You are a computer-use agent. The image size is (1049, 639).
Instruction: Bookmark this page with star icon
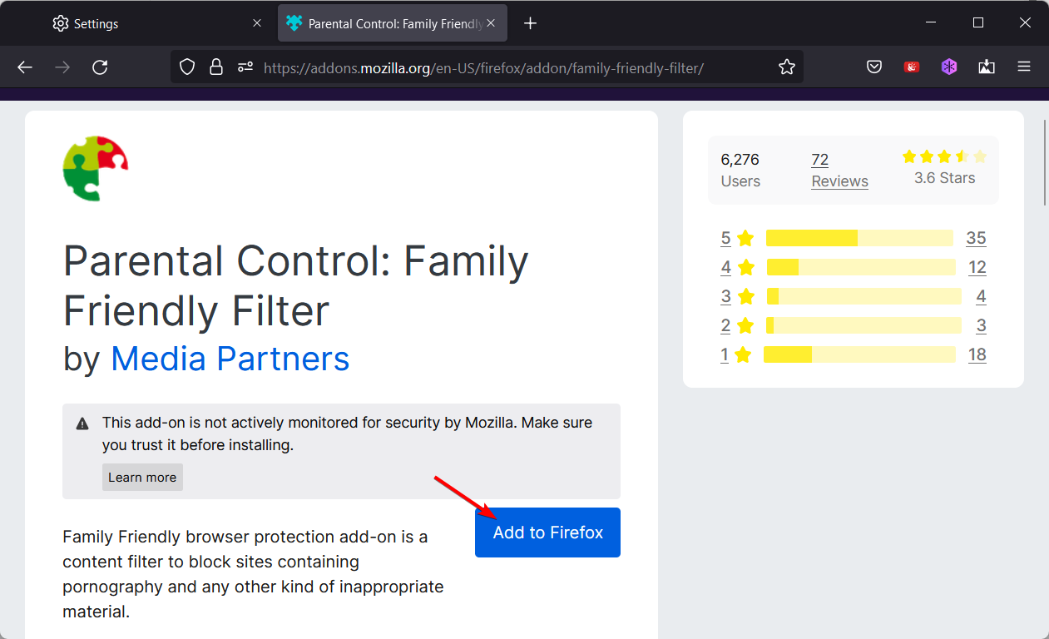787,67
